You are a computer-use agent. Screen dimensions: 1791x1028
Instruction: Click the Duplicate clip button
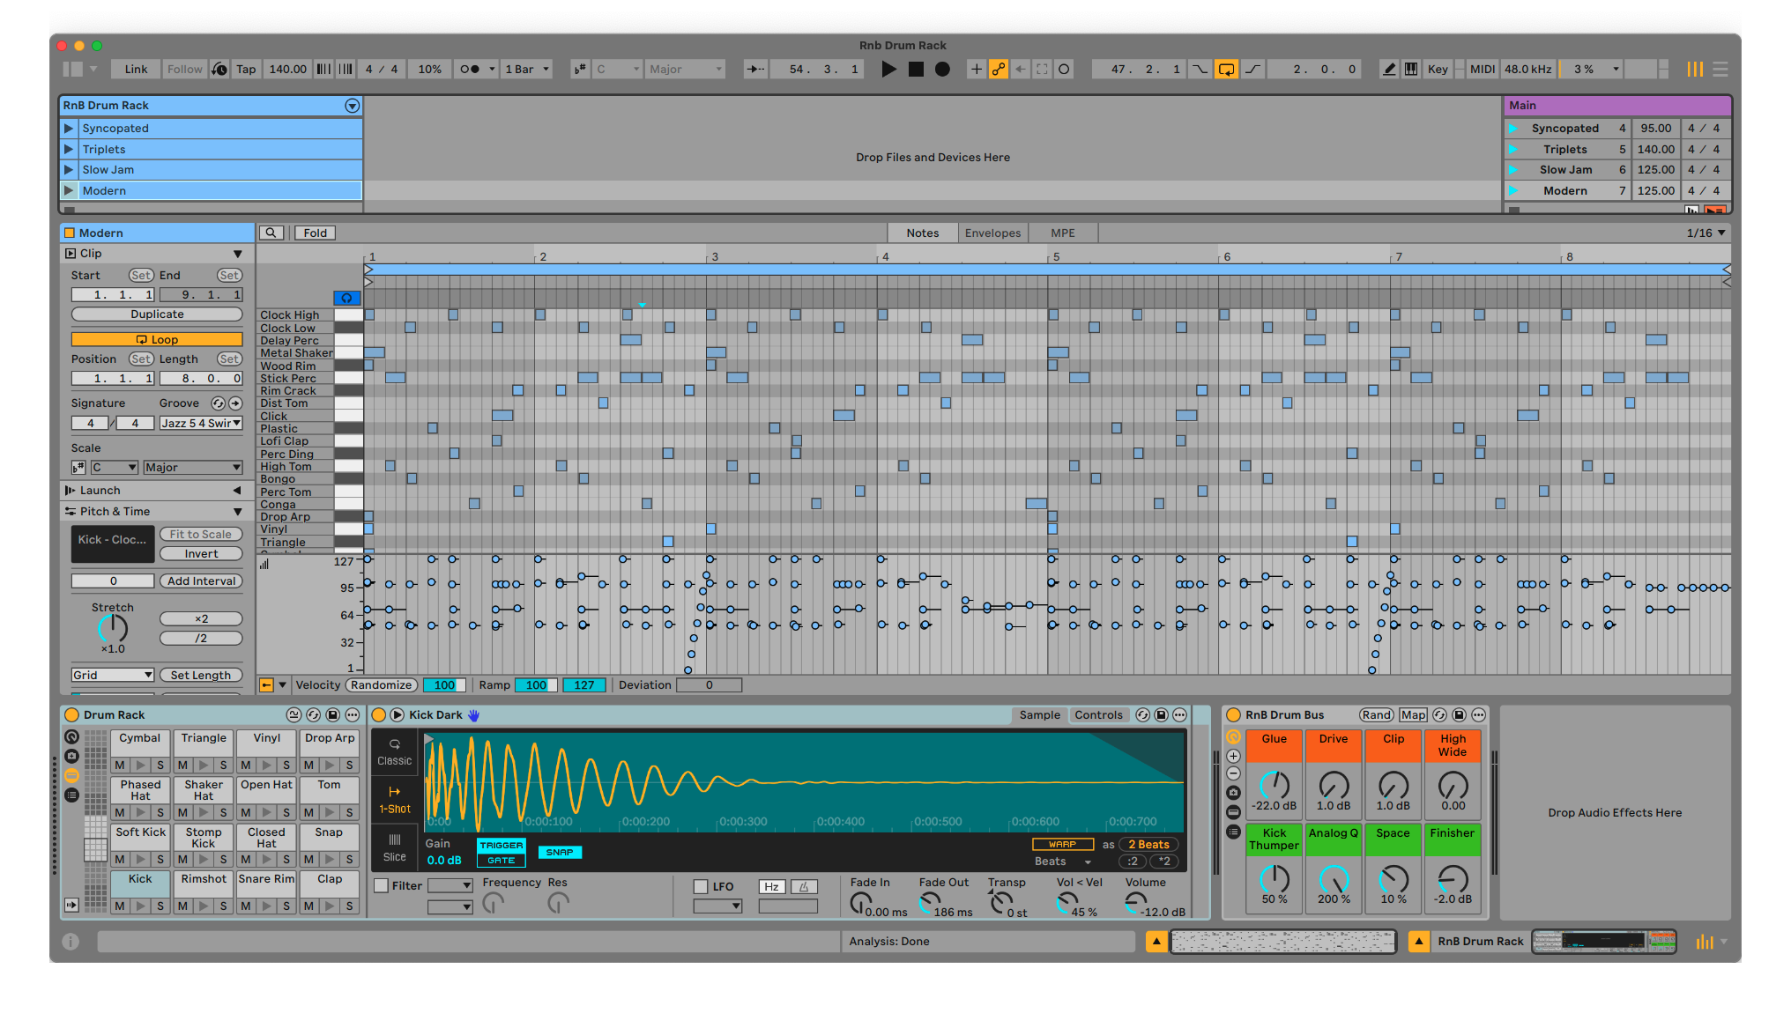(157, 314)
